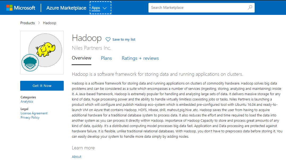Screen dimensions: 286x160
Task: Click the heart save icon
Action: (108, 39)
